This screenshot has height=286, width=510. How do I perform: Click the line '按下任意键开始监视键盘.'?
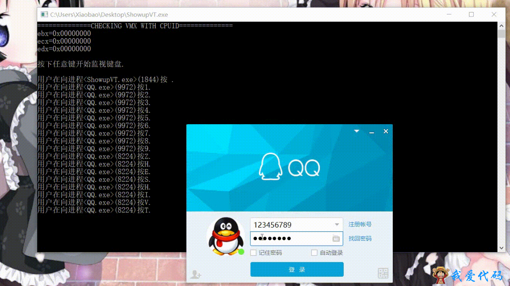(x=81, y=64)
